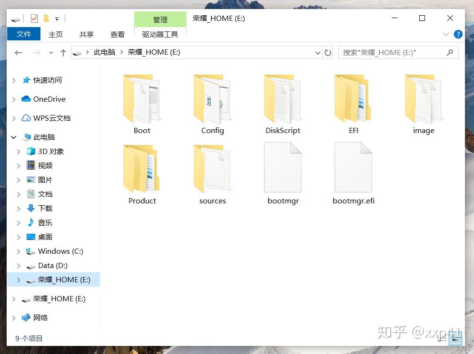474x354 pixels.
Task: Open the recent locations dropdown arrow
Action: pyautogui.click(x=51, y=53)
